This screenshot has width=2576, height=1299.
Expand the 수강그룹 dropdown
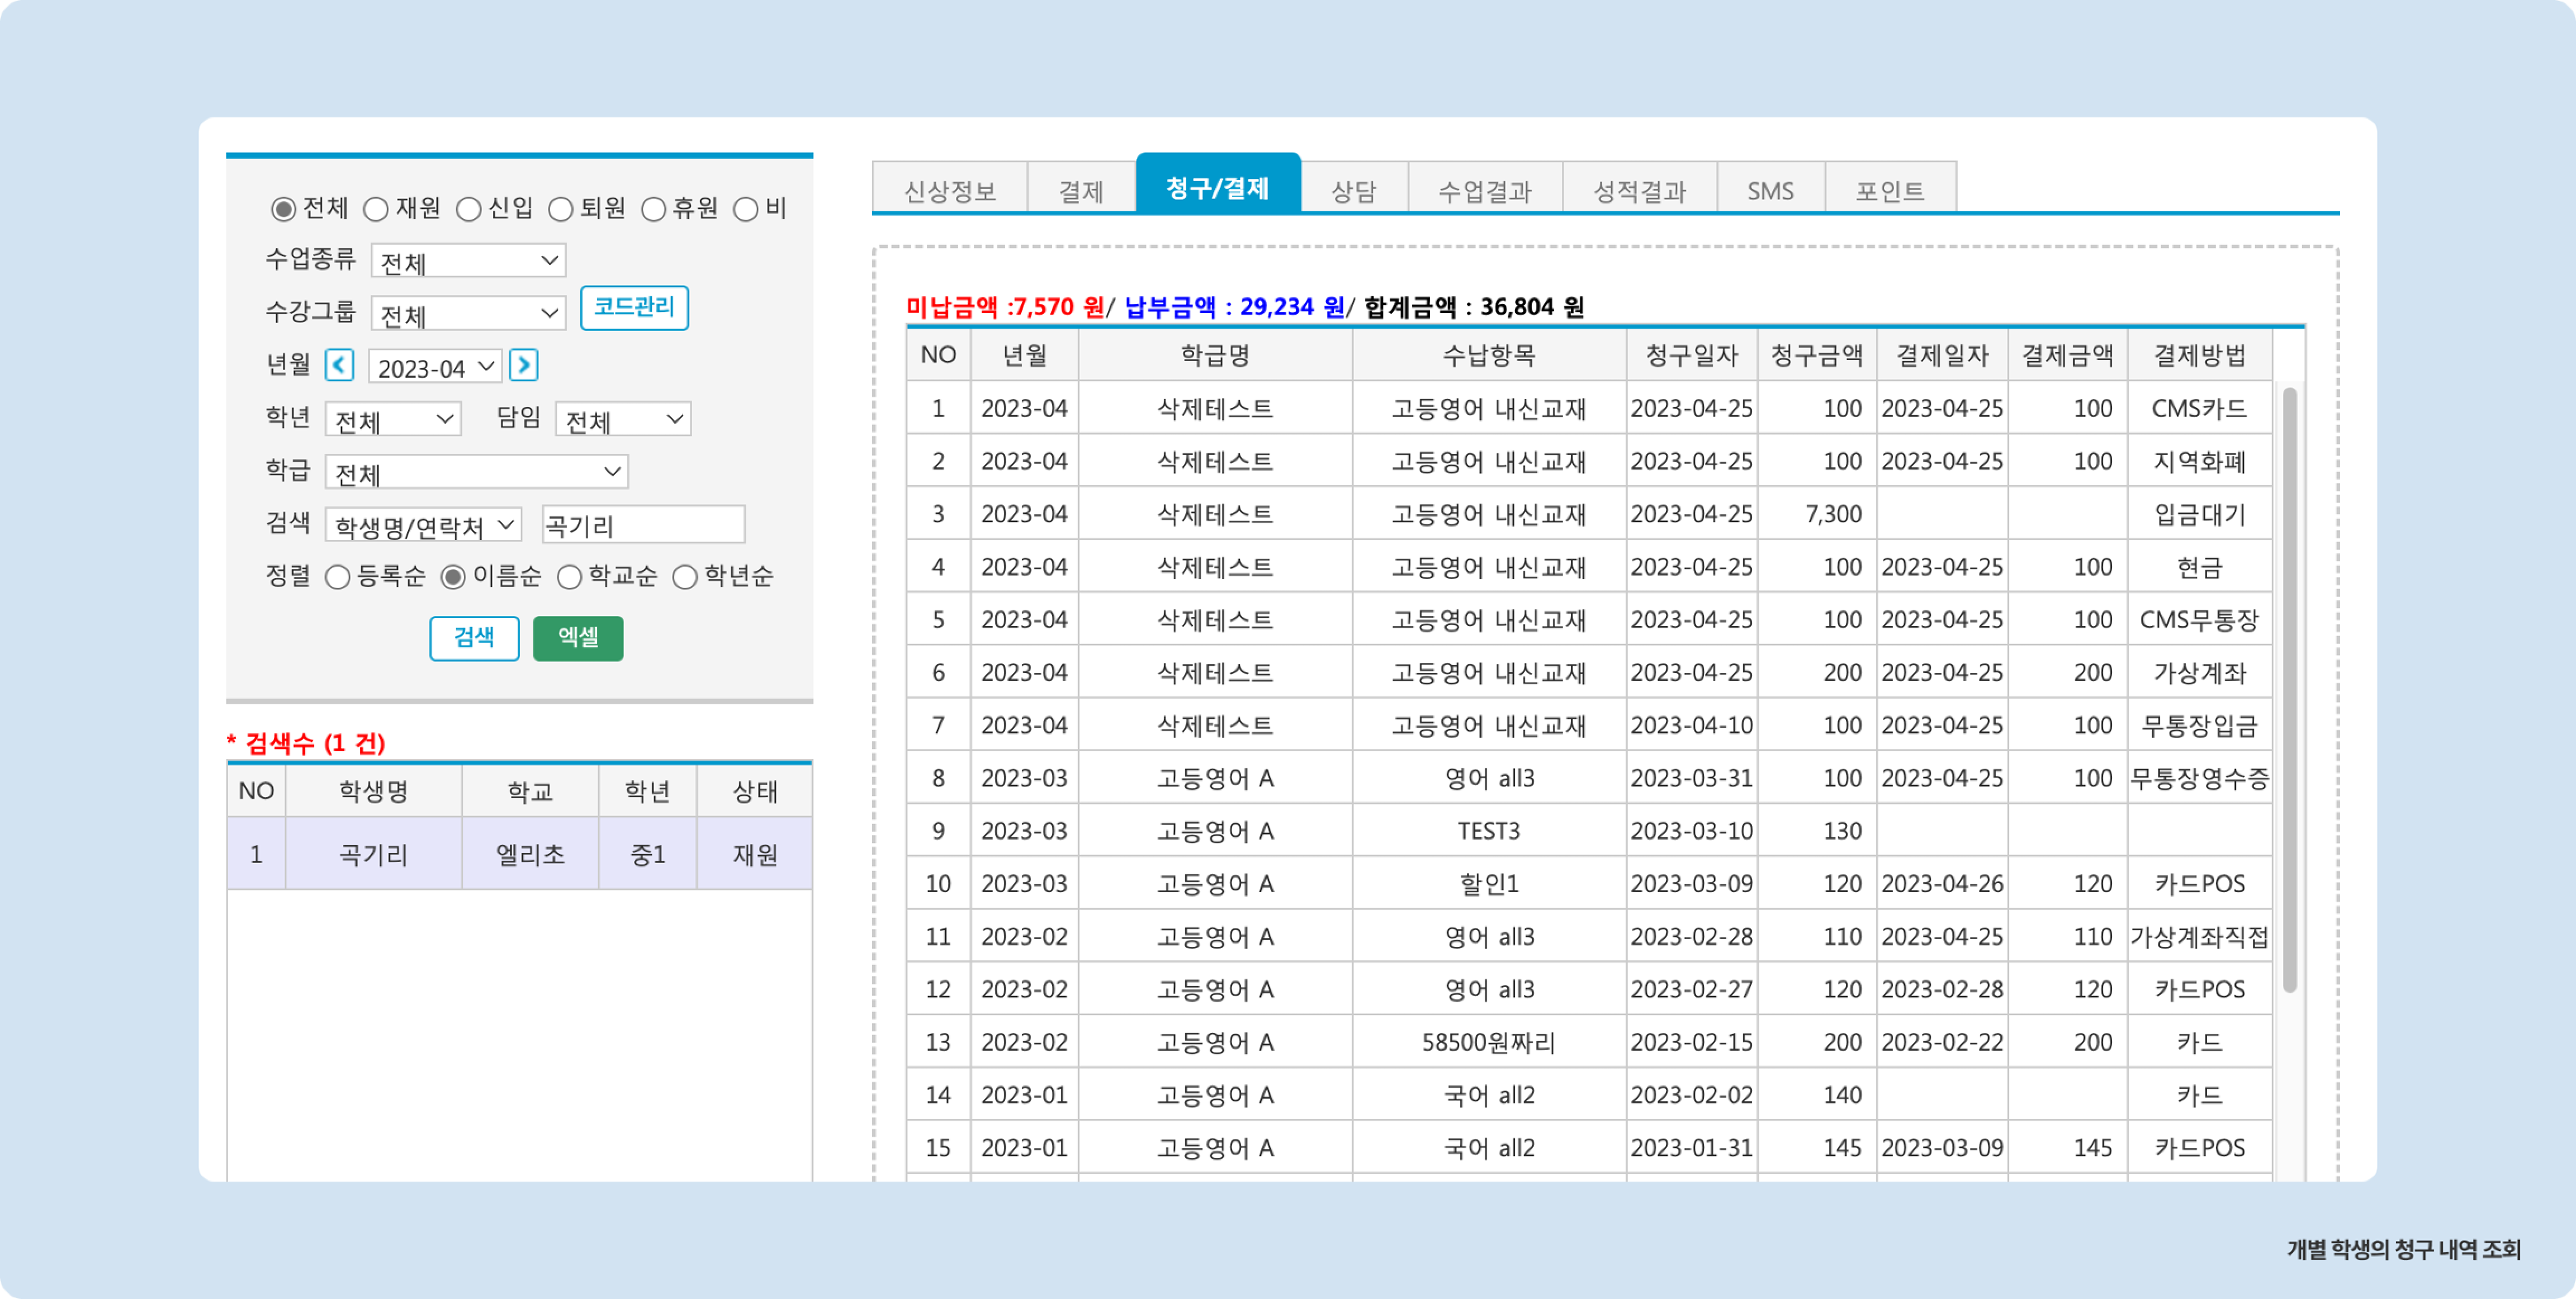468,314
